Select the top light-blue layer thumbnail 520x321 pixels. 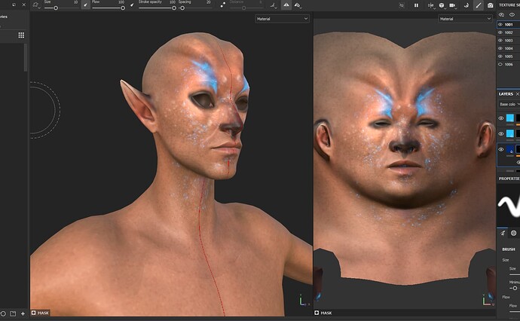tap(509, 118)
